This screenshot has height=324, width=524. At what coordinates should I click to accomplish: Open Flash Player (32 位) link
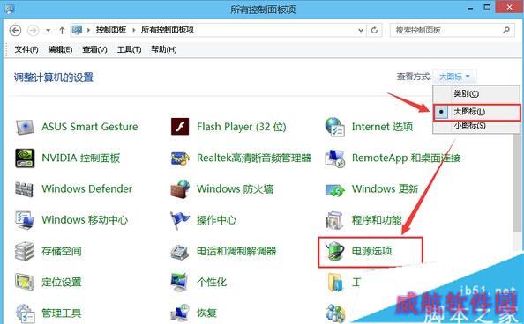pos(242,127)
